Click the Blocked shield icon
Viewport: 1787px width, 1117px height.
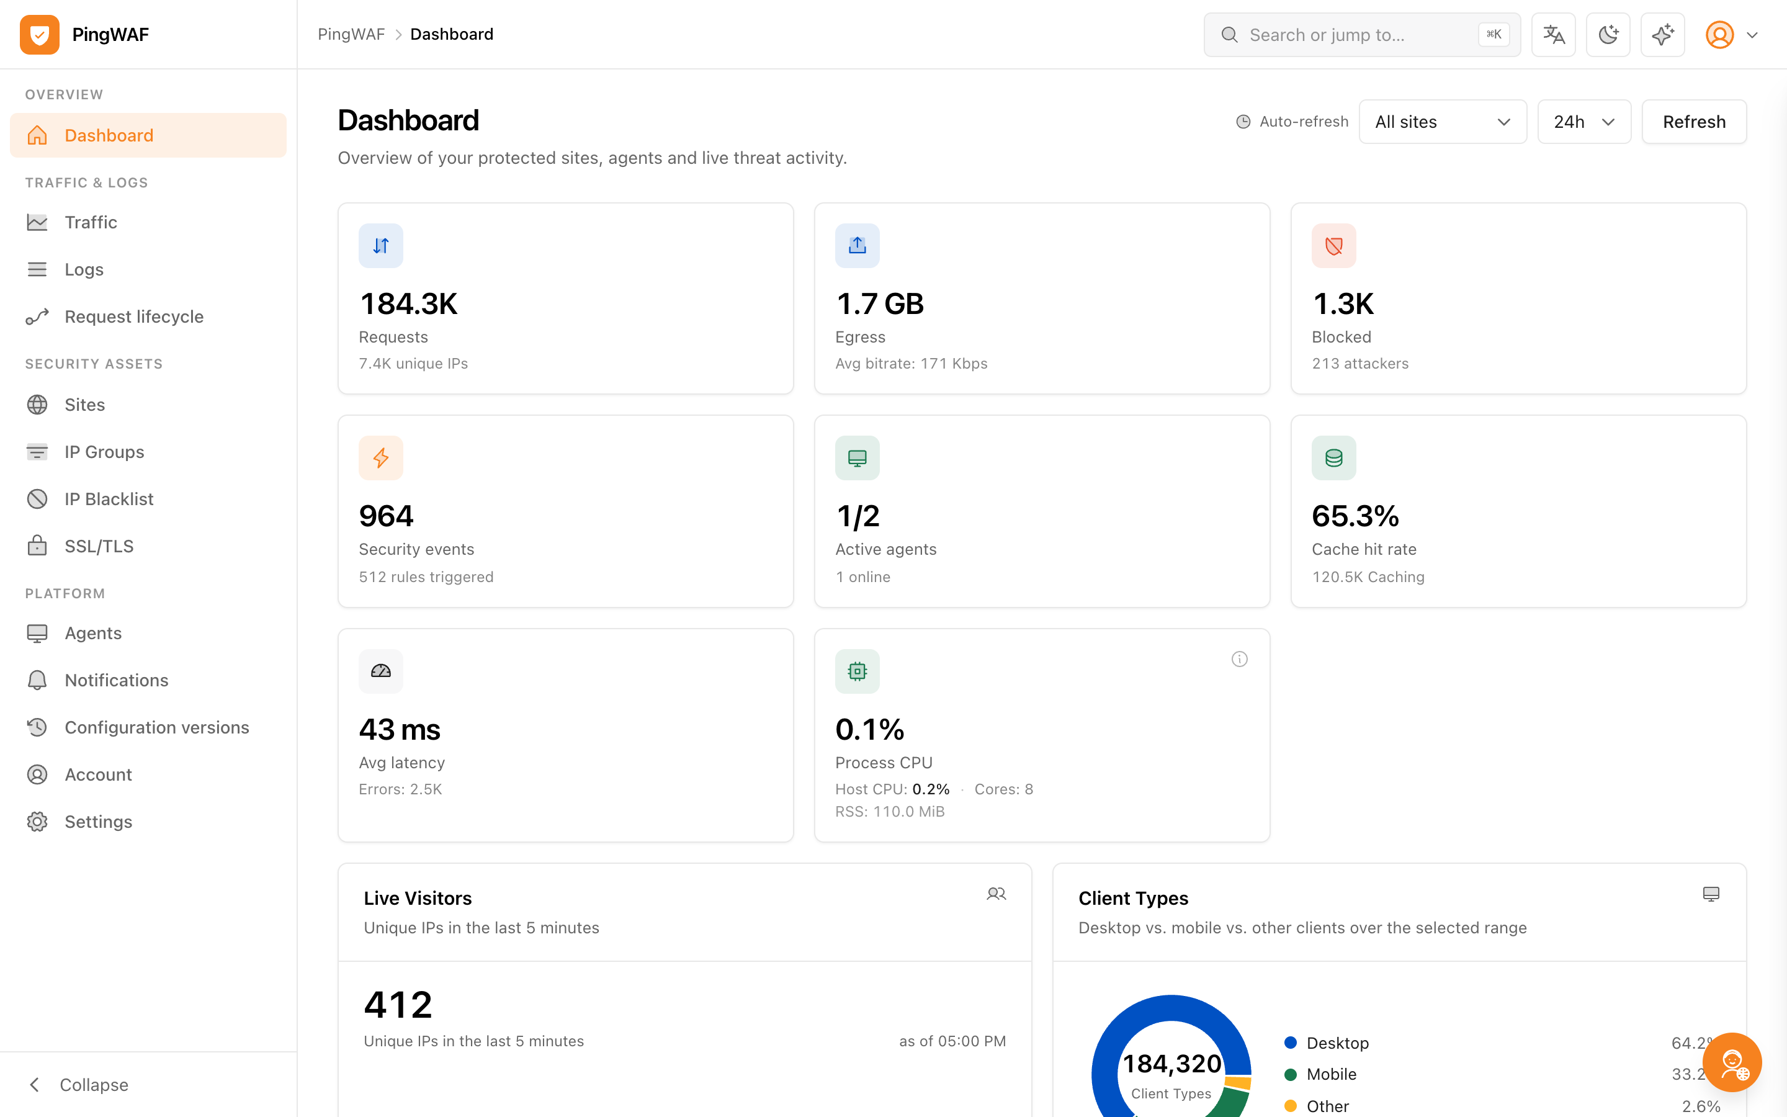(1333, 245)
